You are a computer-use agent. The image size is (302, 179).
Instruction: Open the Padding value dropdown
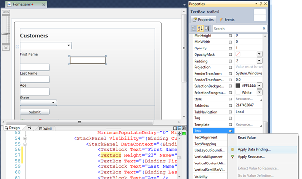click(259, 61)
